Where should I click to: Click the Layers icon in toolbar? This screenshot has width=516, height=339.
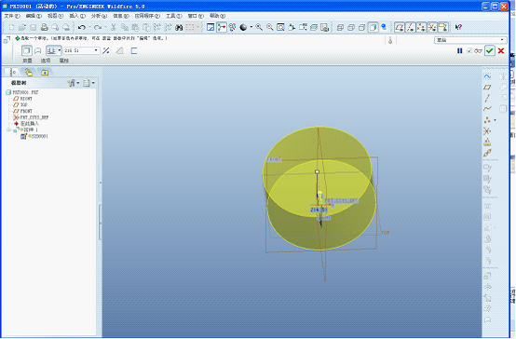[x=314, y=27]
